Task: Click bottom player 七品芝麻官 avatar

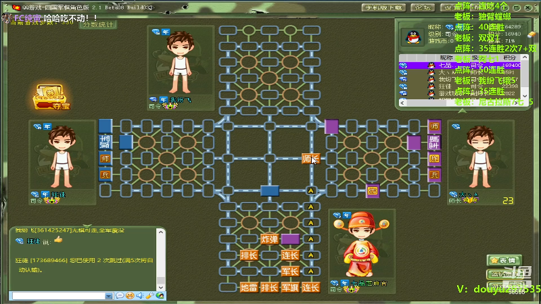Action: [361, 245]
